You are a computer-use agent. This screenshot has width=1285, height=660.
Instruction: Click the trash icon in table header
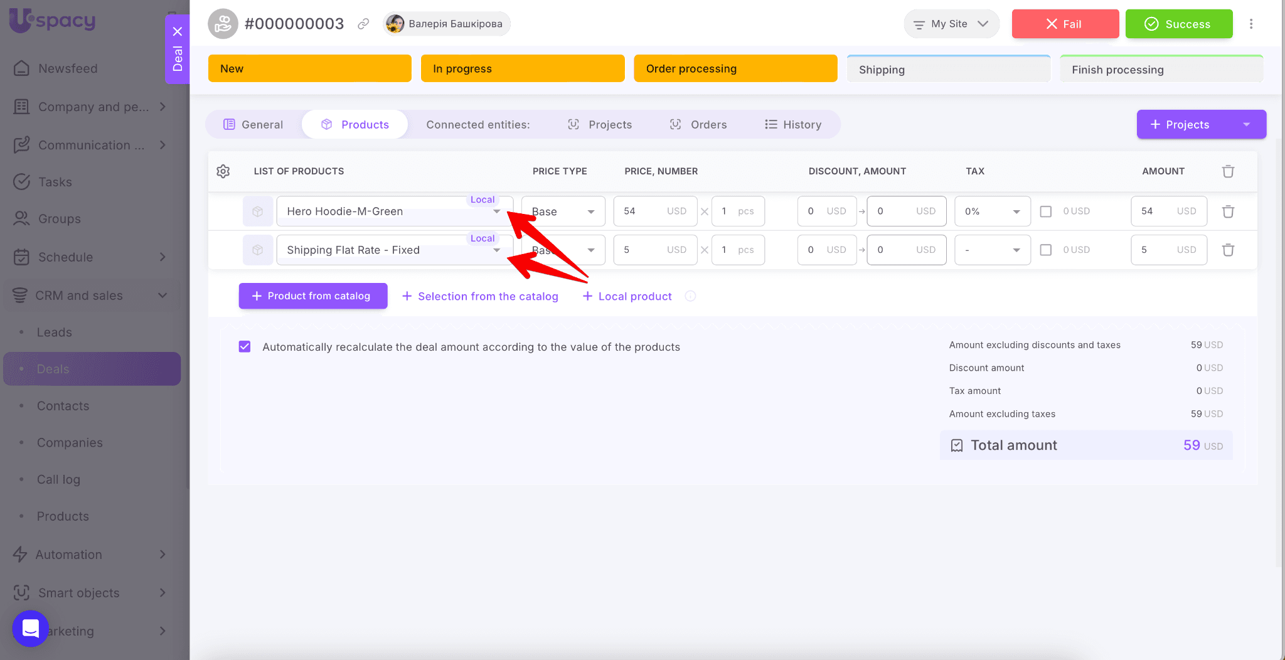(x=1228, y=171)
